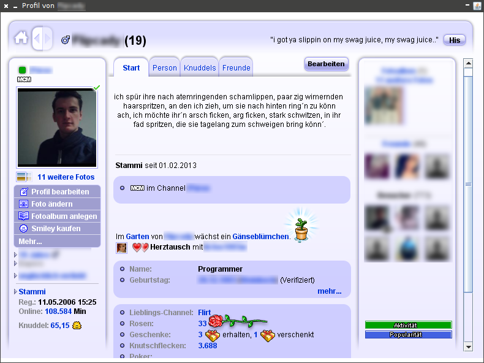Navigate forward with the right arrow
Screen dimensions: 484x363
(x=47, y=39)
